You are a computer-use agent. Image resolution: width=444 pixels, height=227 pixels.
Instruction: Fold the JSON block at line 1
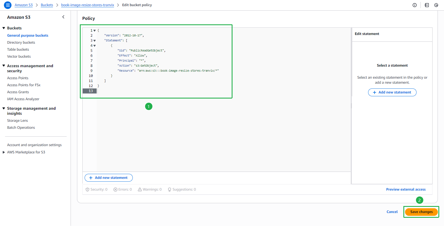coord(95,31)
